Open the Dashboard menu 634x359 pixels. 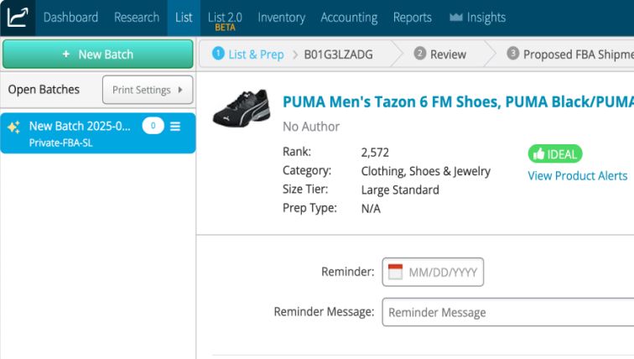(x=70, y=18)
